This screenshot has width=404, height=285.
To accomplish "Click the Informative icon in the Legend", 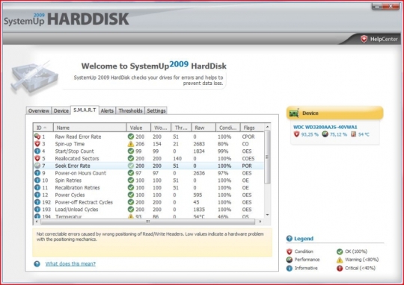I will (x=289, y=268).
